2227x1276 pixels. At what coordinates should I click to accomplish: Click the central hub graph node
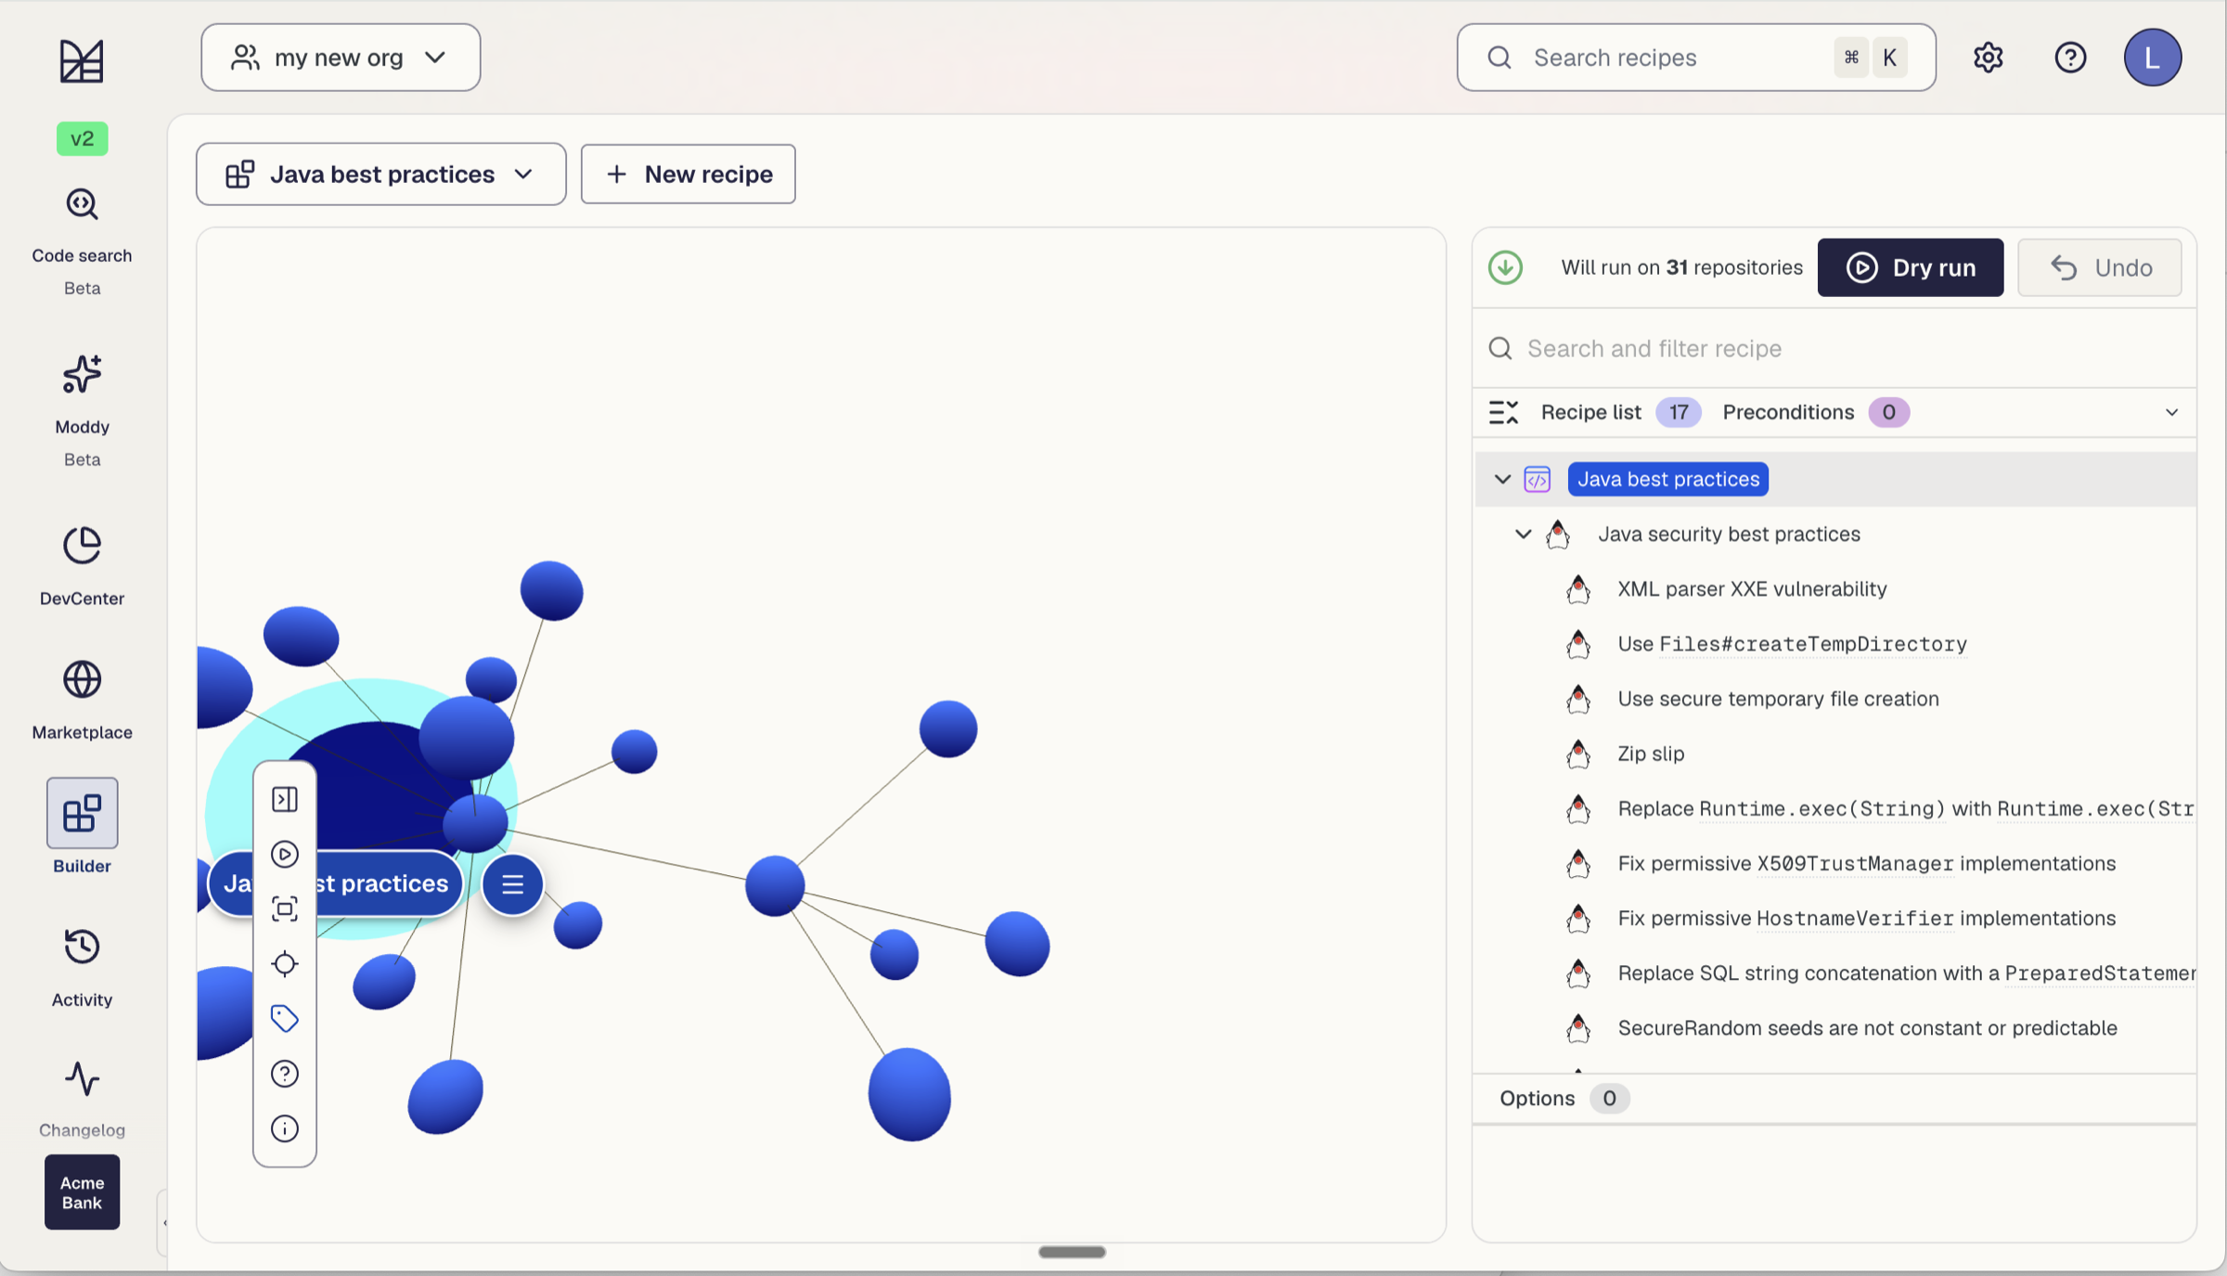pos(475,822)
